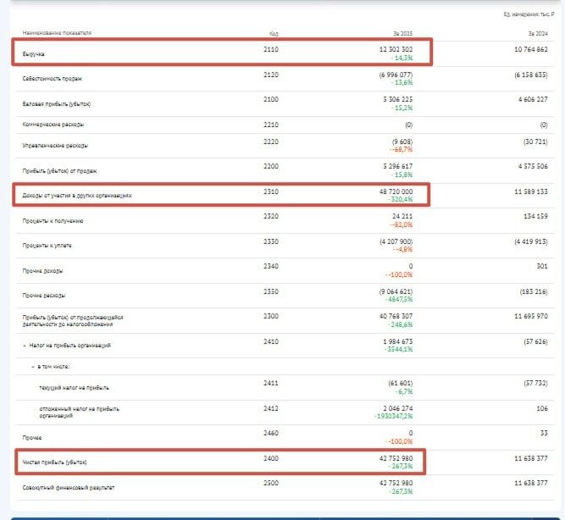The height and width of the screenshot is (520, 565).
Task: Click the 2024 other income value 301
Action: (542, 266)
